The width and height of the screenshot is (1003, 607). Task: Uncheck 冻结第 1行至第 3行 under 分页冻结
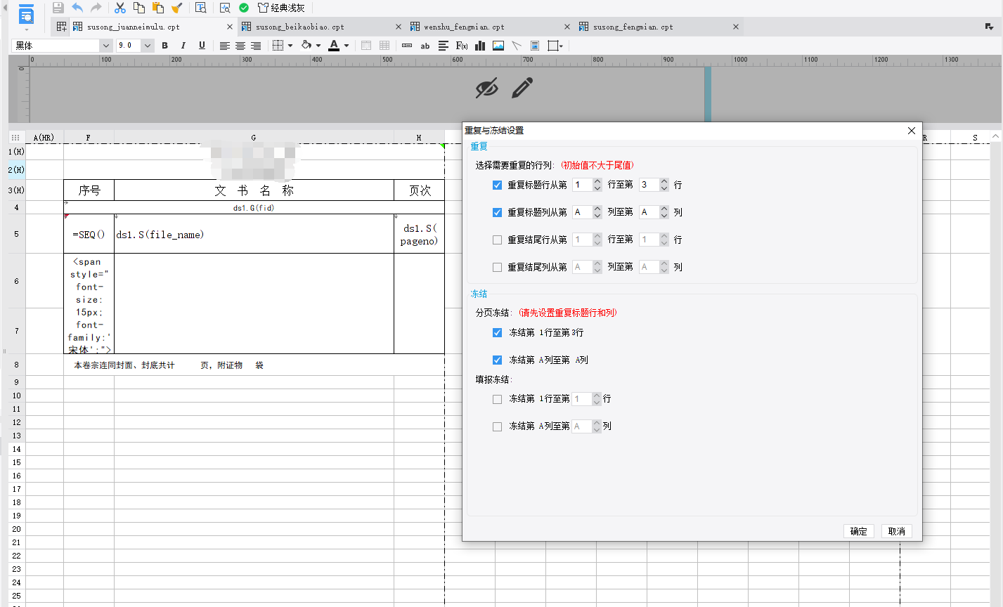click(x=498, y=332)
